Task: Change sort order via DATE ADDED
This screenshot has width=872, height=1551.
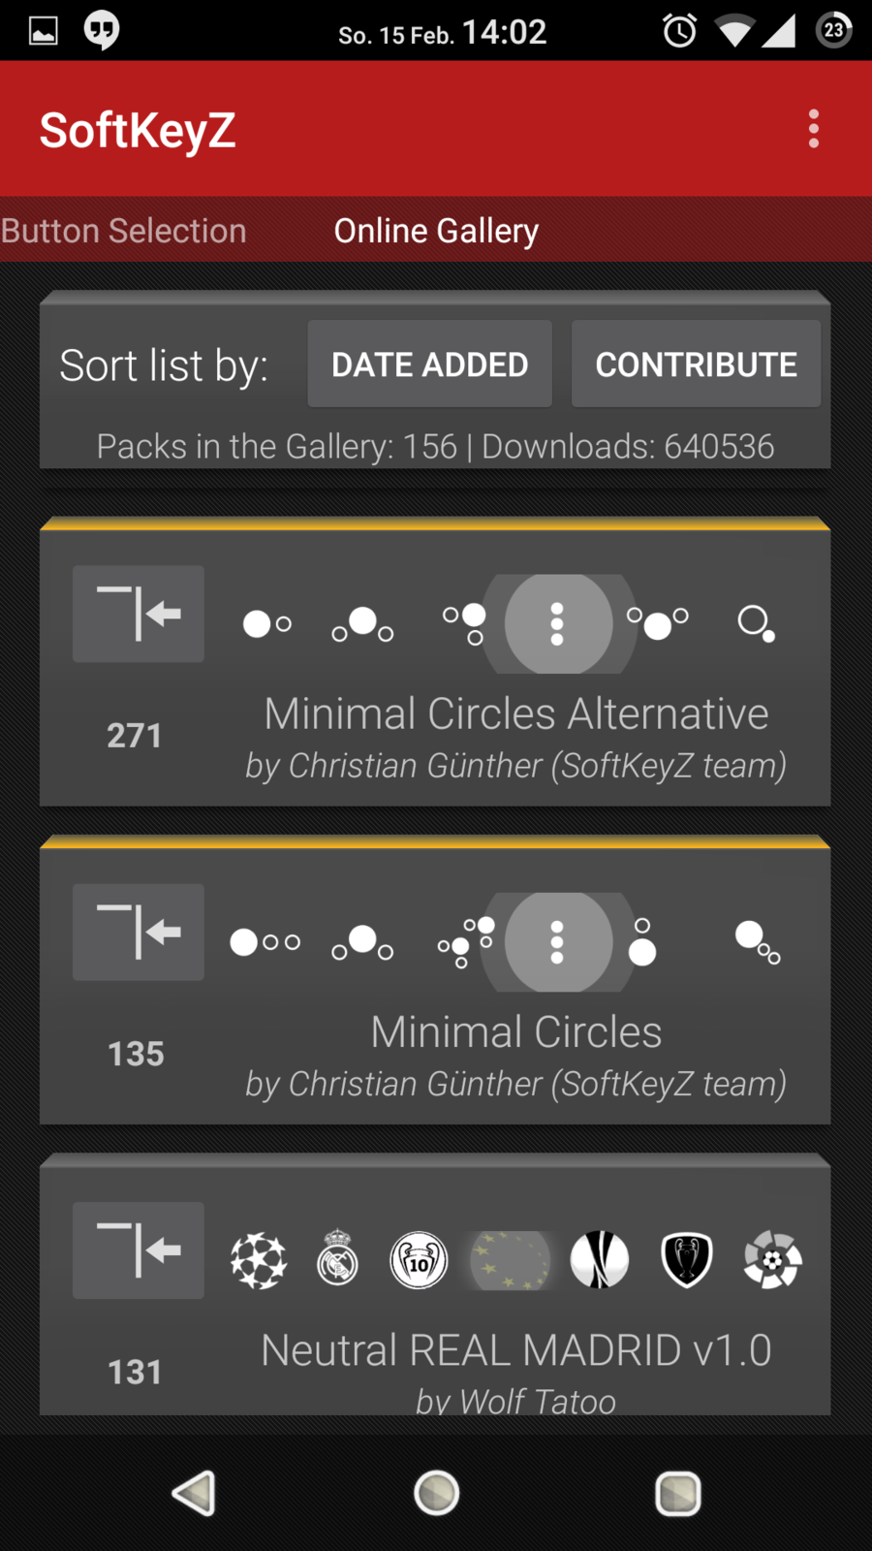Action: pos(430,364)
